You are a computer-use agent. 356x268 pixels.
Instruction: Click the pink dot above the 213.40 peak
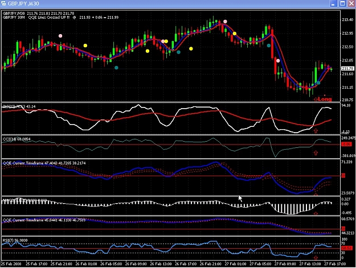coord(225,22)
